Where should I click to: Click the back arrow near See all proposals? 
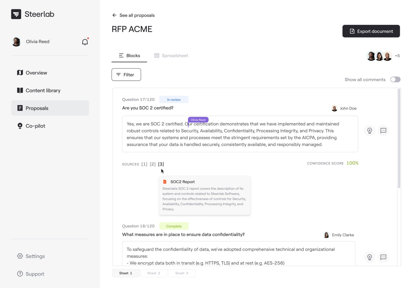point(114,15)
